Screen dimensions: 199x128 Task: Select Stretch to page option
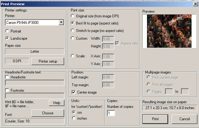click(73, 31)
